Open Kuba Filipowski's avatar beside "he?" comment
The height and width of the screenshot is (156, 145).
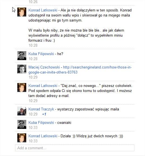click(22, 56)
